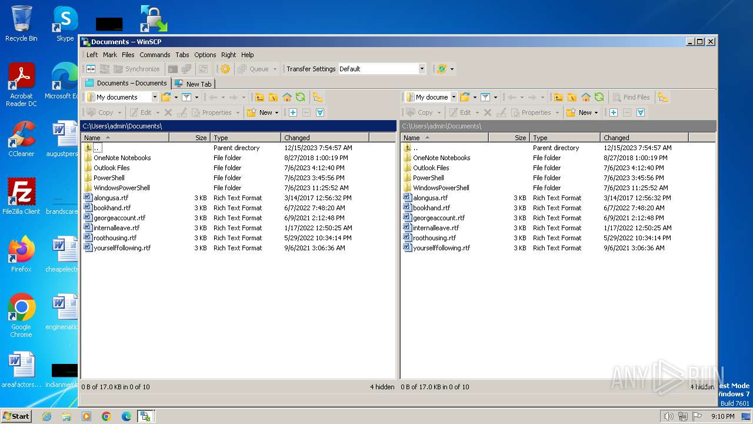Show directory tree in right panel
The image size is (753, 424).
(x=663, y=97)
